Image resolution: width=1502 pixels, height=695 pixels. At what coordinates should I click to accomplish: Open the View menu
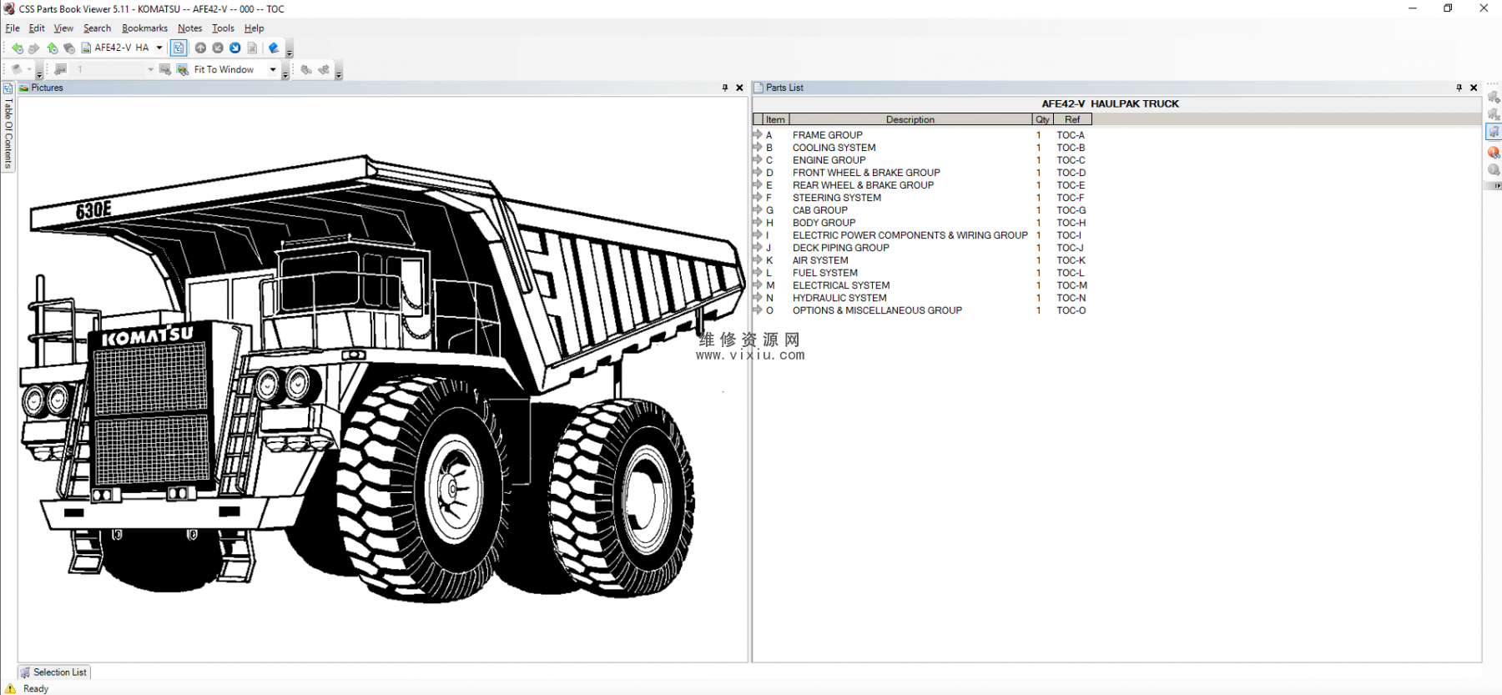tap(63, 28)
